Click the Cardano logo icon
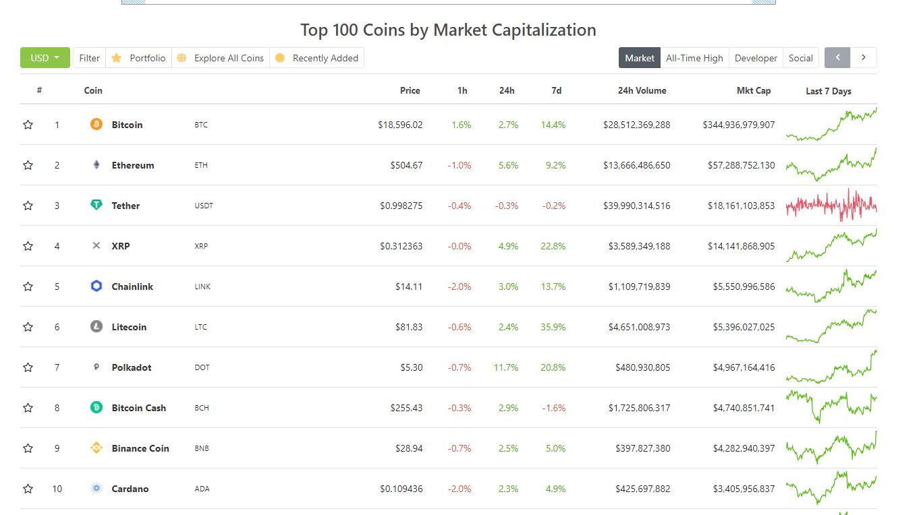Screen dimensions: 919x515 (x=96, y=488)
